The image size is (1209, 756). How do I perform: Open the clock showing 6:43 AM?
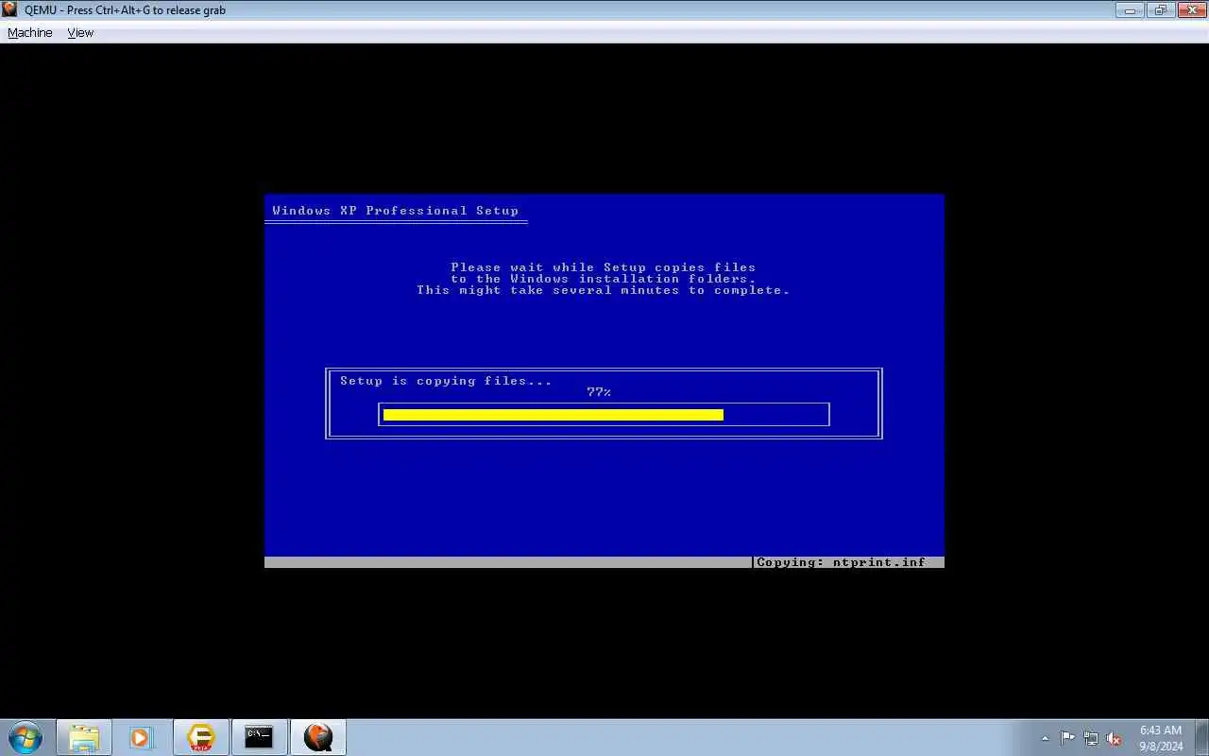click(x=1161, y=738)
